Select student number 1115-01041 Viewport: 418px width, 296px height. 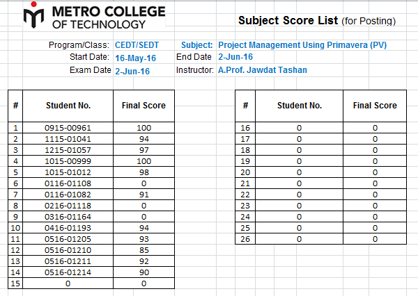pos(68,139)
